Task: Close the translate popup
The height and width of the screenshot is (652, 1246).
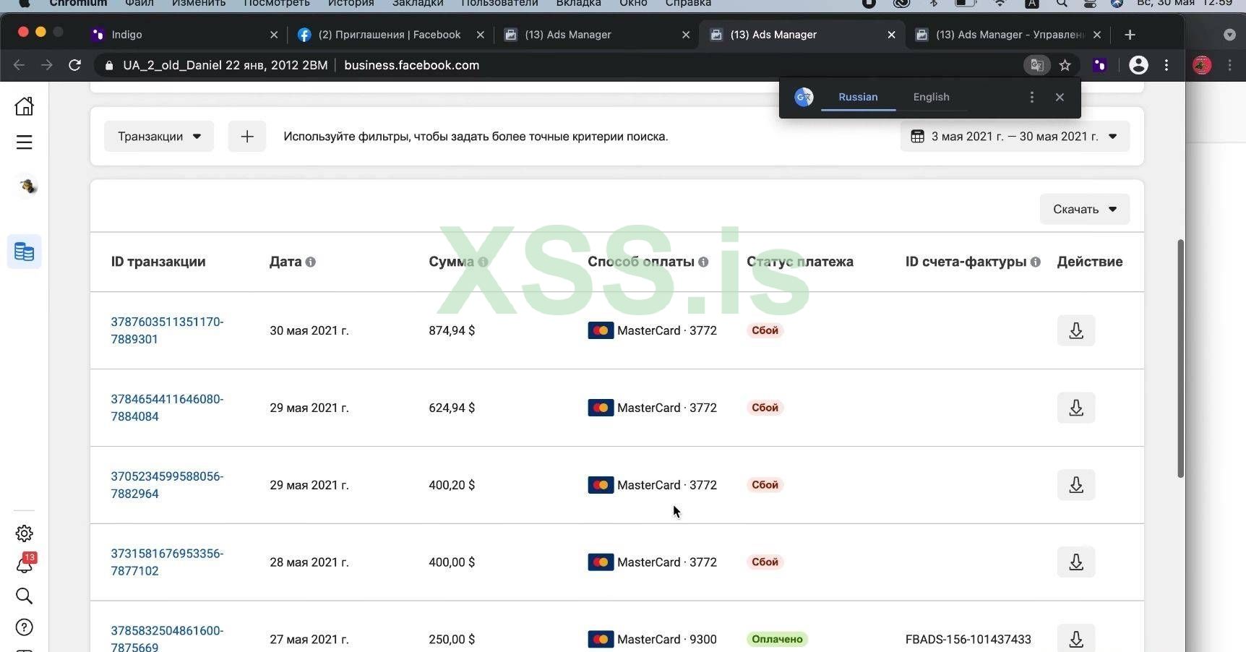Action: coord(1060,97)
